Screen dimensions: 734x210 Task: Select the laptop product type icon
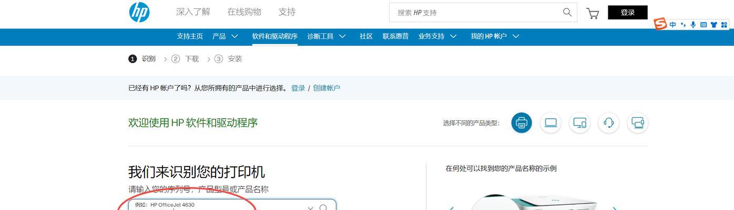click(550, 123)
